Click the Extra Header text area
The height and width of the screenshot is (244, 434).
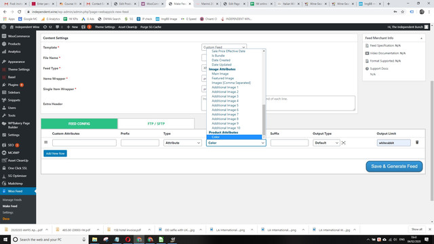point(278,103)
